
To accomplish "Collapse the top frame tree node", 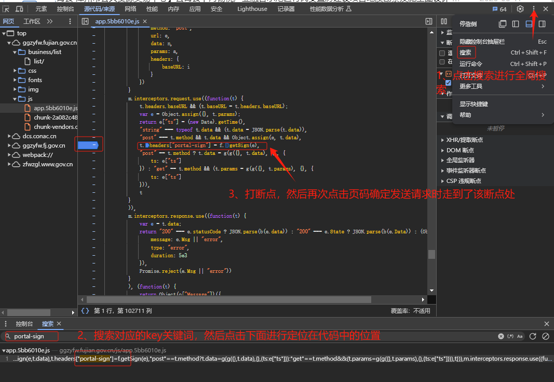I will [x=4, y=33].
